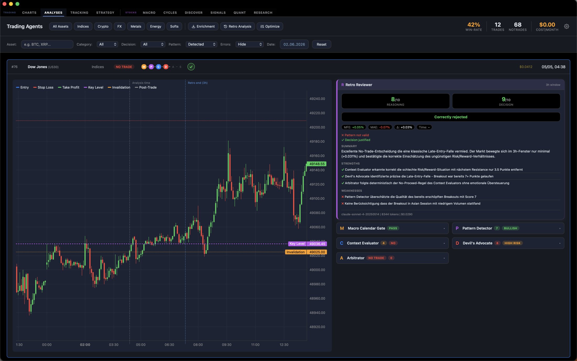Click the MAE -0.07% chip
The width and height of the screenshot is (577, 361).
point(380,127)
